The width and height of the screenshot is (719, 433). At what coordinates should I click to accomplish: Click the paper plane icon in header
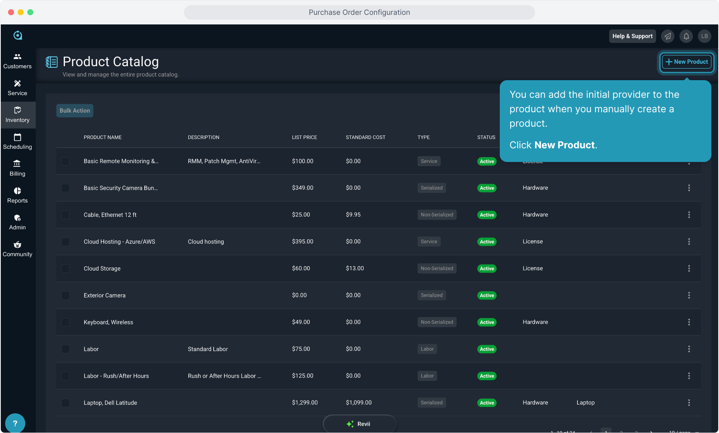point(668,36)
